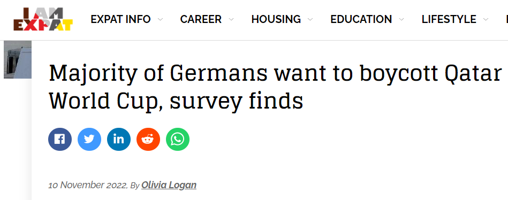Expand the Expat Info chevron
This screenshot has width=508, height=200.
pos(160,19)
